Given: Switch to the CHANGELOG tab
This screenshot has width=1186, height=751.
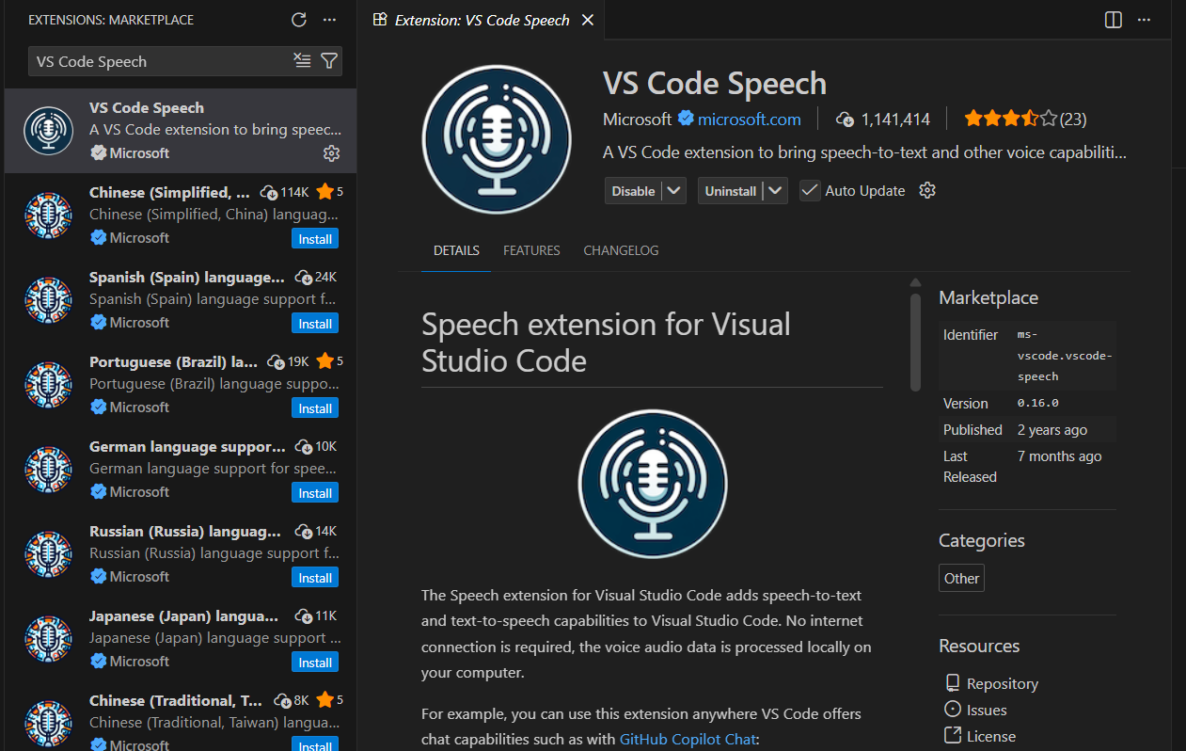Looking at the screenshot, I should coord(621,250).
